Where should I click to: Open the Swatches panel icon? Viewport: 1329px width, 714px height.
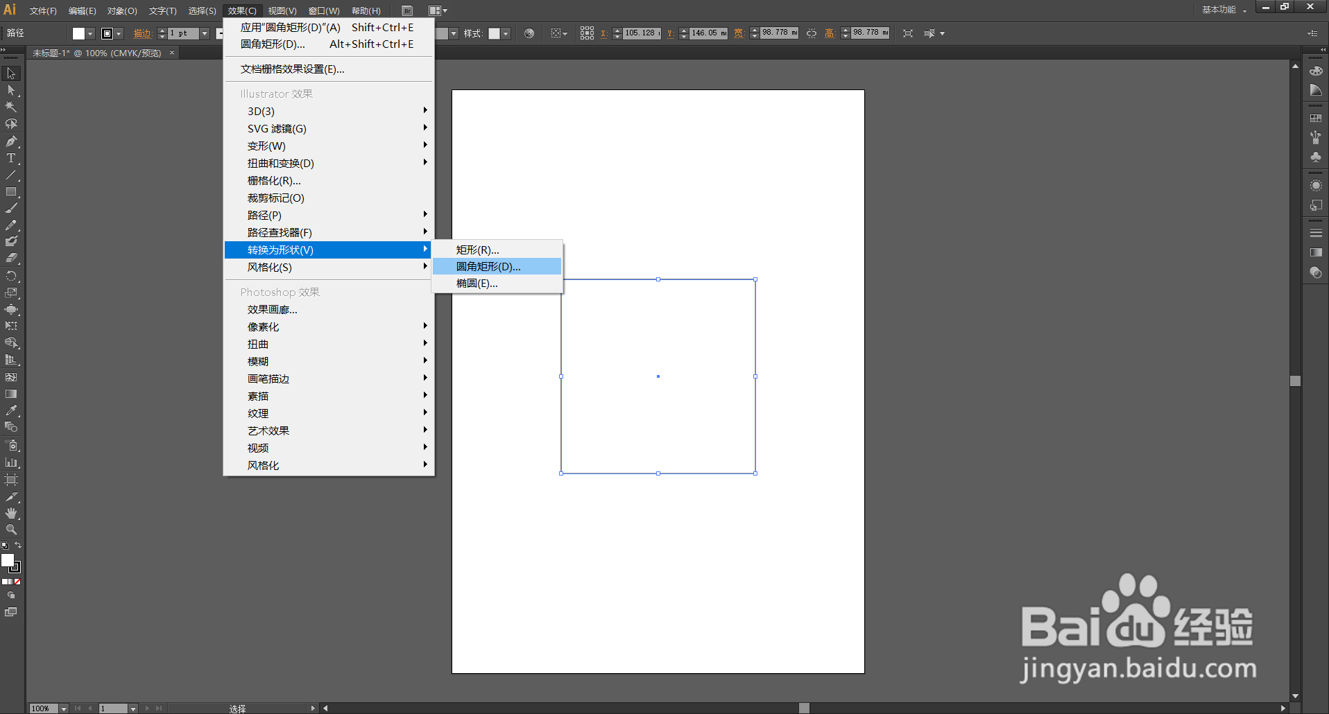(x=1316, y=119)
